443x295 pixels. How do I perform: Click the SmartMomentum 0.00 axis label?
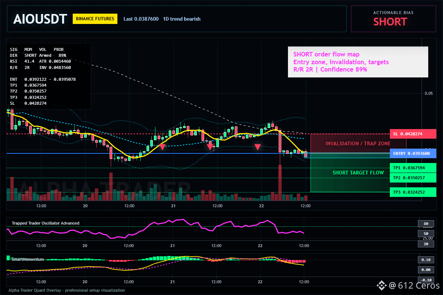[x=426, y=270]
